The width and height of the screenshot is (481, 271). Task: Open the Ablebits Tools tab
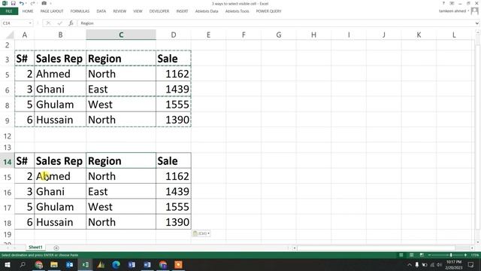[237, 11]
